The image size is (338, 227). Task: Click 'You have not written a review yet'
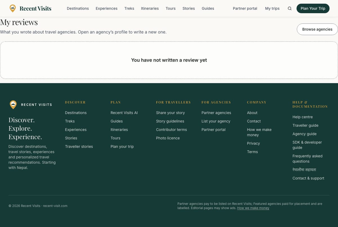tap(169, 60)
